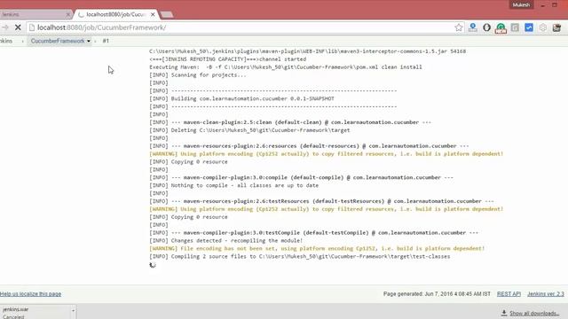Click the browser forward arrow
Screen dimensions: 568x319
(4, 27)
